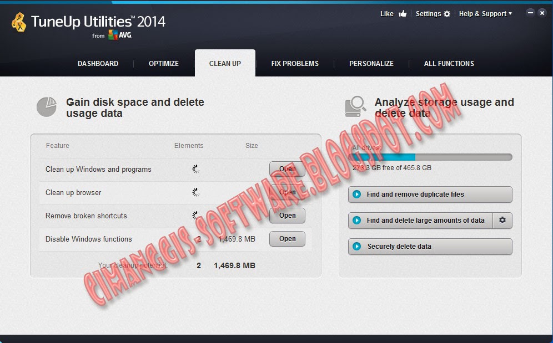
Task: Click the Feature column header
Action: 58,145
